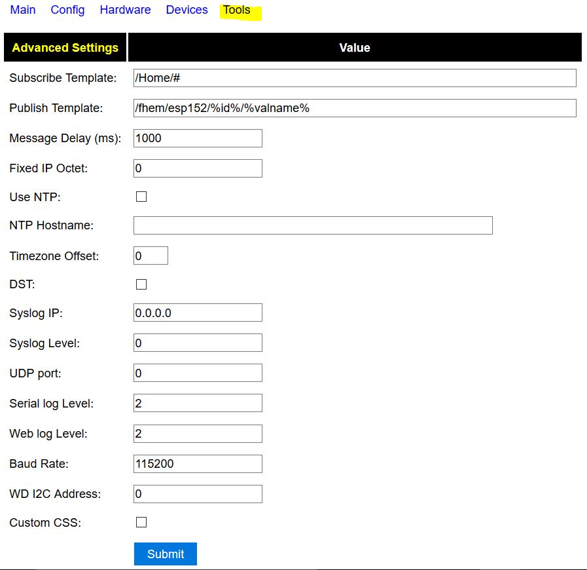Viewport: 587px width, 570px height.
Task: Select the highlighted Tools tab
Action: [x=237, y=10]
